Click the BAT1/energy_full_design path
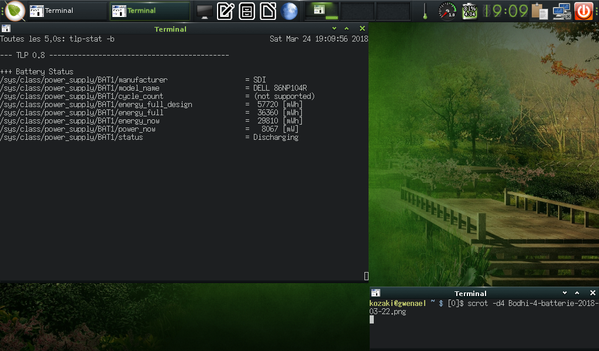This screenshot has height=351, width=599. tap(97, 105)
